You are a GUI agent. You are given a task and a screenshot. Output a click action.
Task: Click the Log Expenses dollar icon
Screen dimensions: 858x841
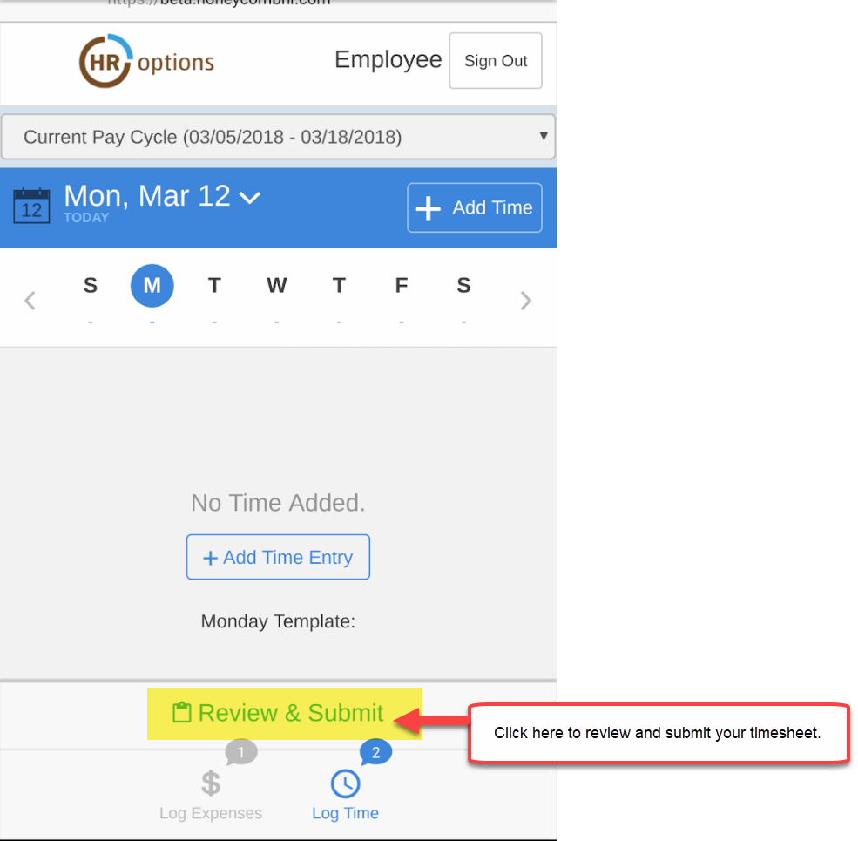click(211, 783)
